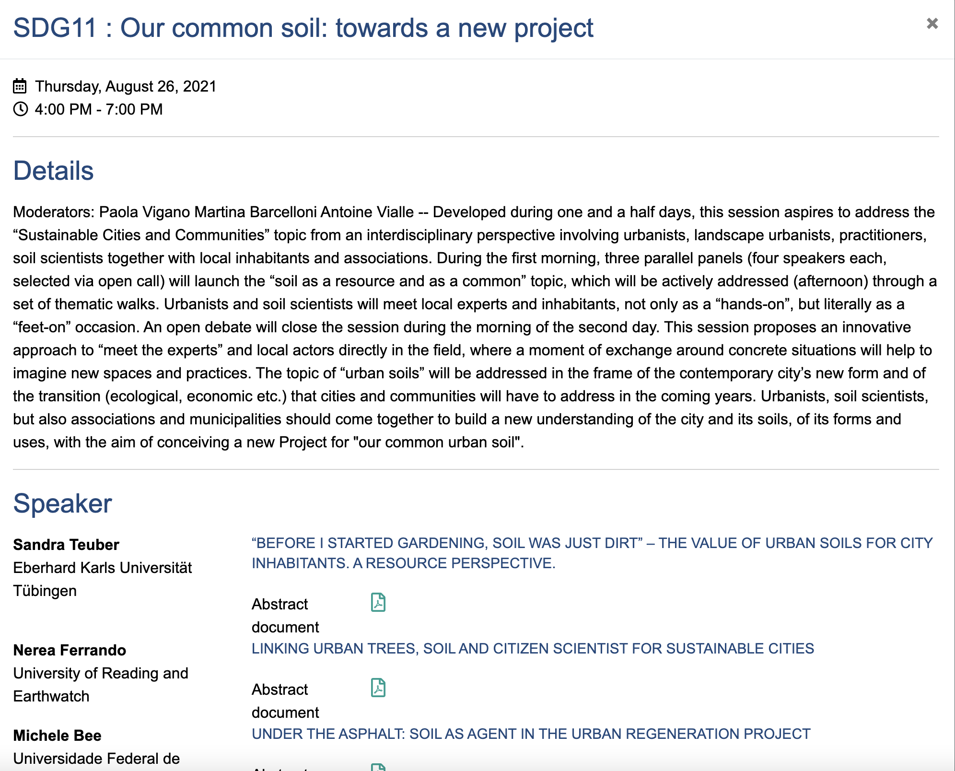Click the calendar icon beside the date
The width and height of the screenshot is (955, 771).
(20, 86)
